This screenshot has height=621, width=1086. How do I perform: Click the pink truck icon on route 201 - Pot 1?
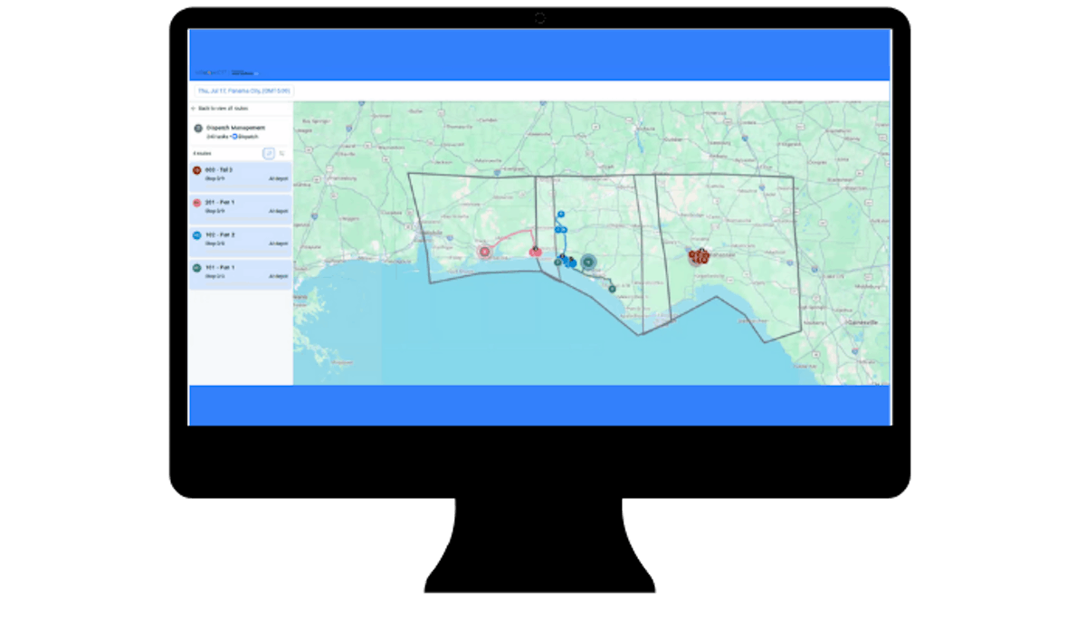(197, 202)
